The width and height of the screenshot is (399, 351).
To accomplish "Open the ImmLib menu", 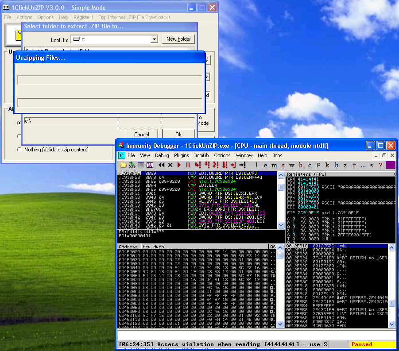I will tap(201, 155).
